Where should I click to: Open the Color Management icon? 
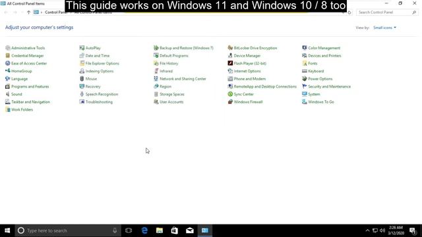pyautogui.click(x=305, y=48)
